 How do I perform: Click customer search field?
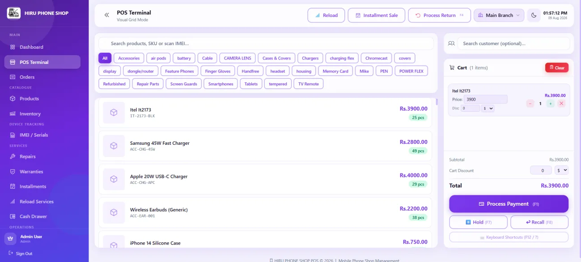tap(513, 43)
